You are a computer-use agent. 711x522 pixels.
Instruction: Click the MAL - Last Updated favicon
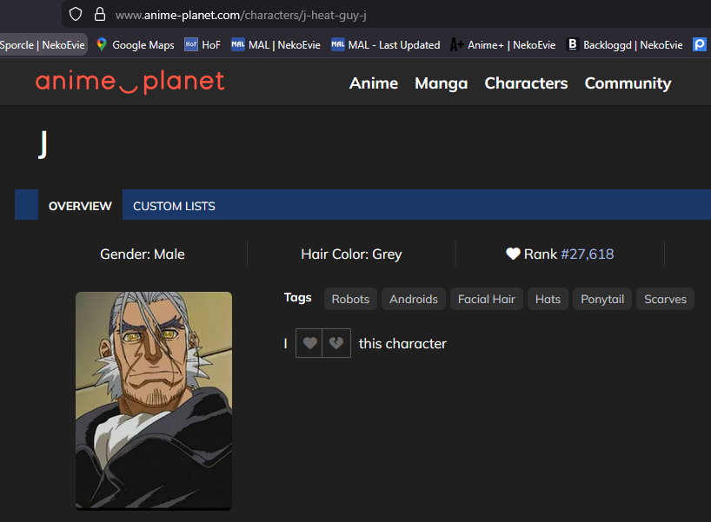coord(338,44)
